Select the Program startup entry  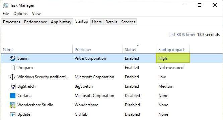(25, 68)
